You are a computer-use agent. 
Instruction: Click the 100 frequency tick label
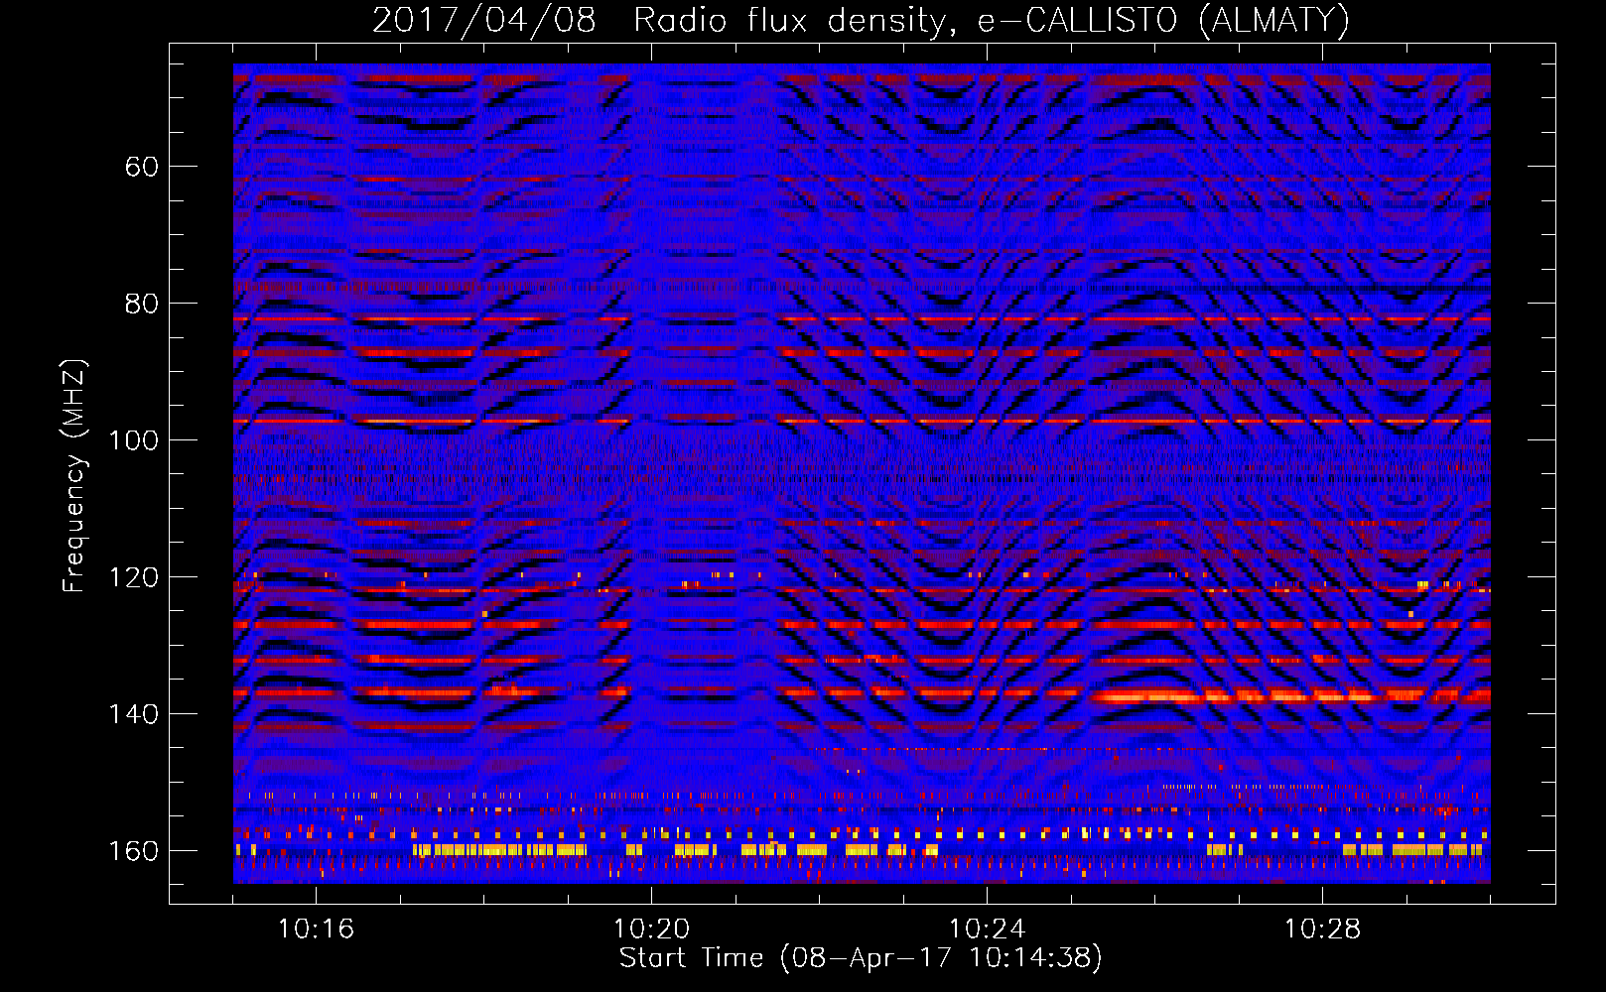[x=133, y=440]
